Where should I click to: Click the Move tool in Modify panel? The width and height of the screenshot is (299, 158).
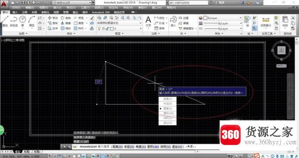point(53,18)
